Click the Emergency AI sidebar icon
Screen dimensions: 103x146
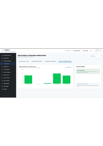pyautogui.click(x=2, y=67)
